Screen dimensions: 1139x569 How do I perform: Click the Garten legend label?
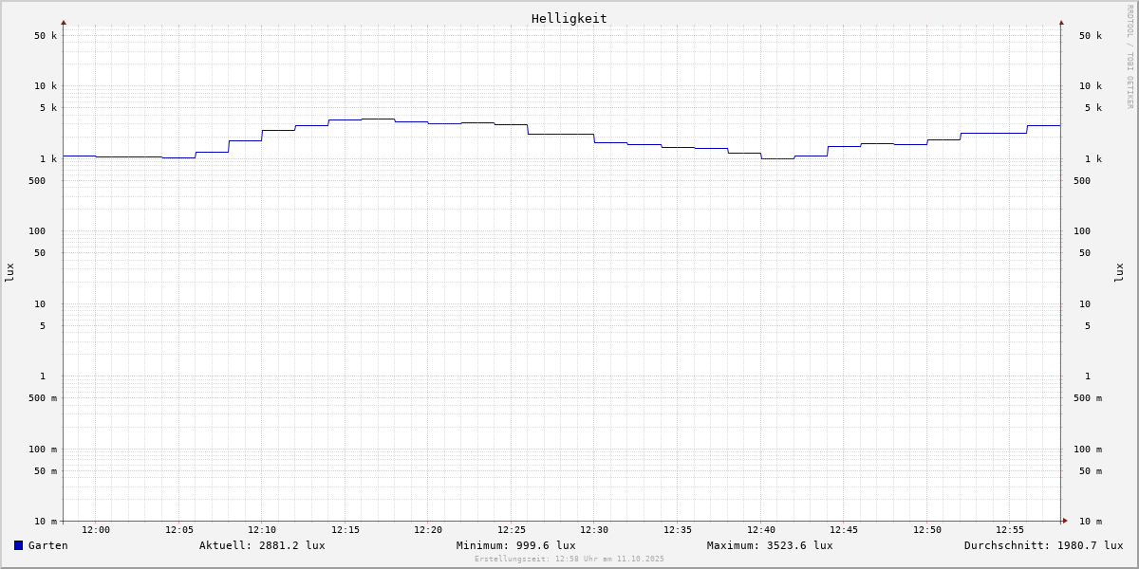click(47, 545)
